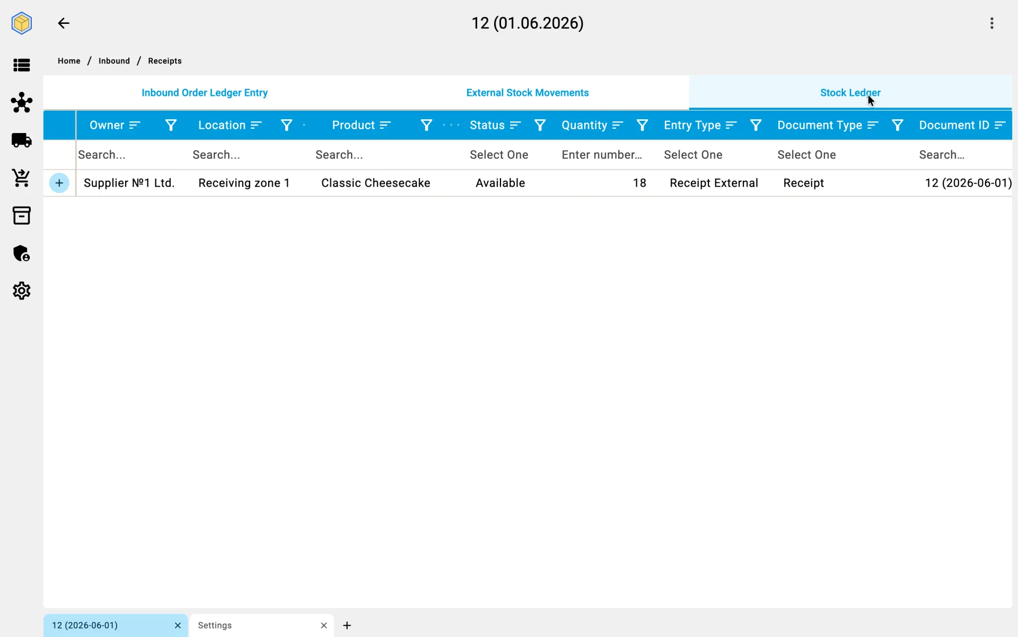This screenshot has height=637, width=1018.
Task: Filter the Status column
Action: pos(540,126)
